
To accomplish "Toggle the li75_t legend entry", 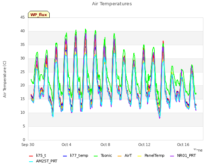I will coord(37,155).
